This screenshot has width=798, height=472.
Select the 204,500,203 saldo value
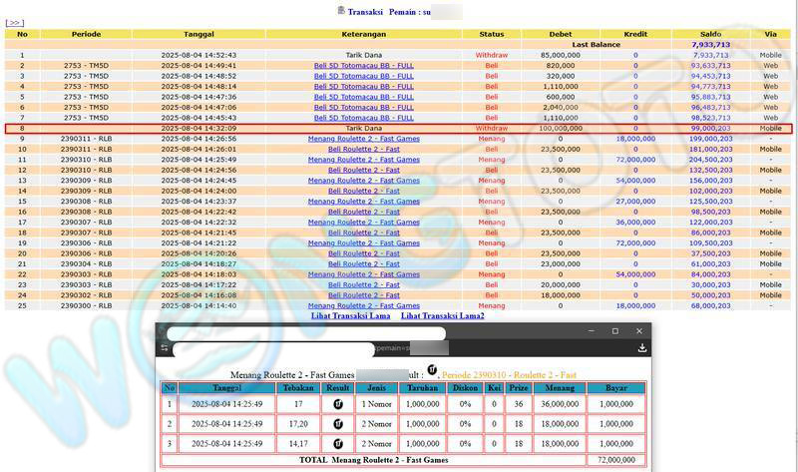pos(711,160)
